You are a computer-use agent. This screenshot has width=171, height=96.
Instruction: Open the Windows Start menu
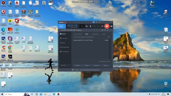(2, 94)
